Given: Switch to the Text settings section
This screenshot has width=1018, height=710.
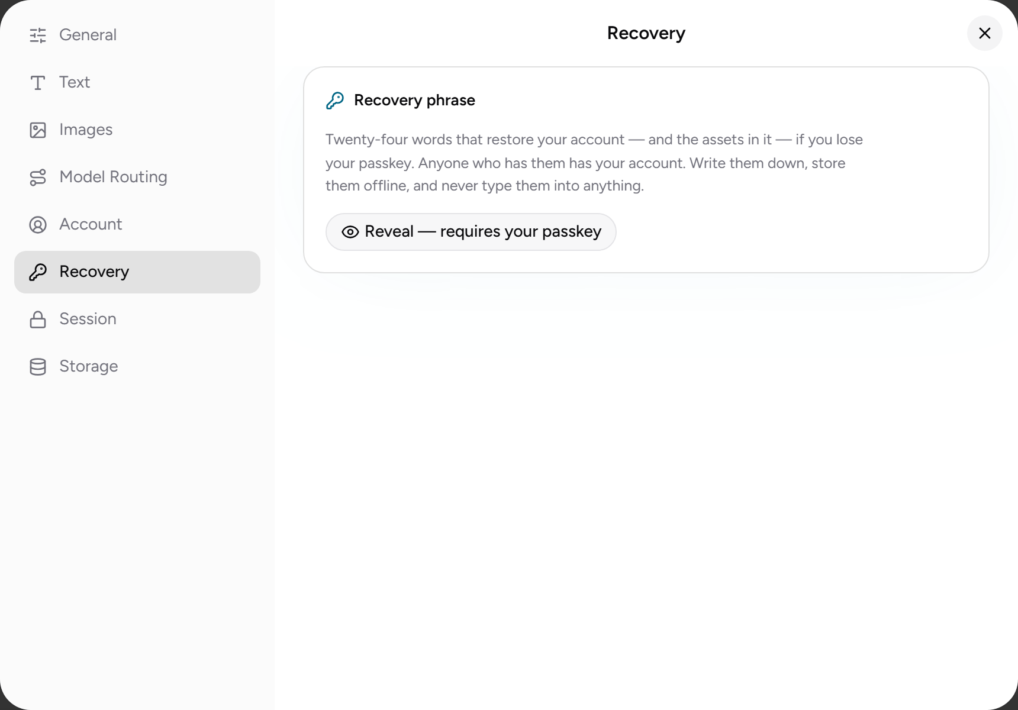Looking at the screenshot, I should point(137,83).
